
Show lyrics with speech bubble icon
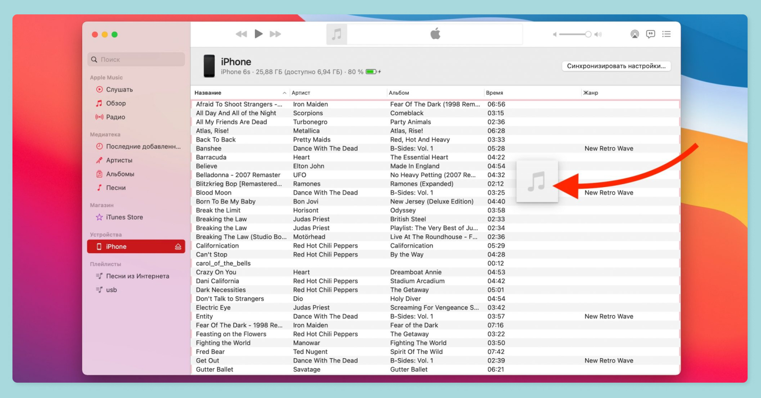(x=650, y=34)
